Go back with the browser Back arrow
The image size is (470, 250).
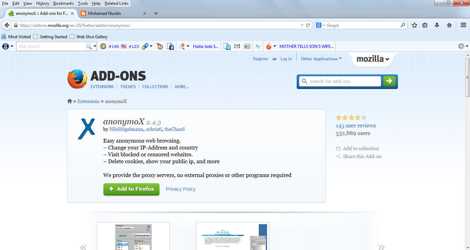(x=7, y=25)
